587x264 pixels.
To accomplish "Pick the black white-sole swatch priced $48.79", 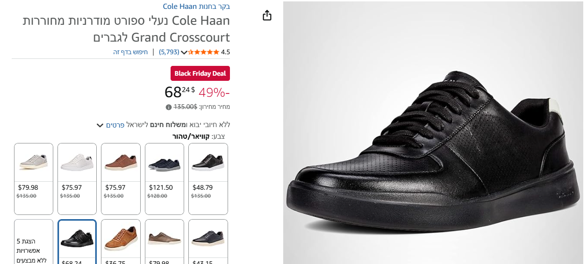I will point(208,178).
